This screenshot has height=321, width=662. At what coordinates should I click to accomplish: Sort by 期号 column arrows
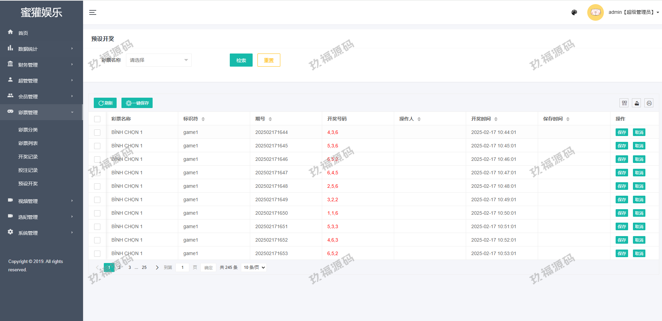(270, 119)
